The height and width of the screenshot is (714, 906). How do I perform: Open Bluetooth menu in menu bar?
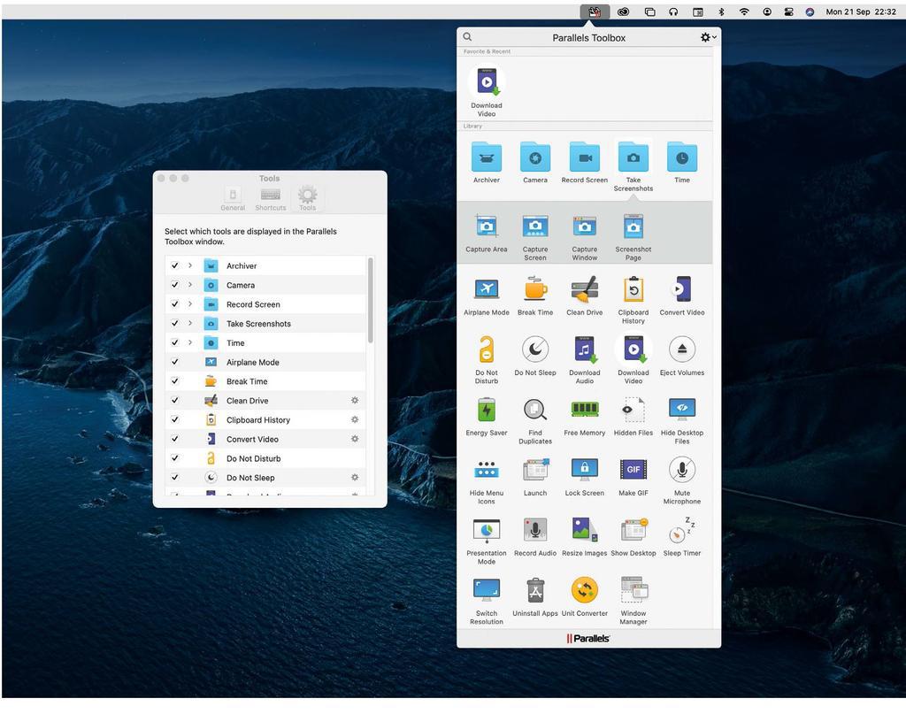tap(721, 12)
